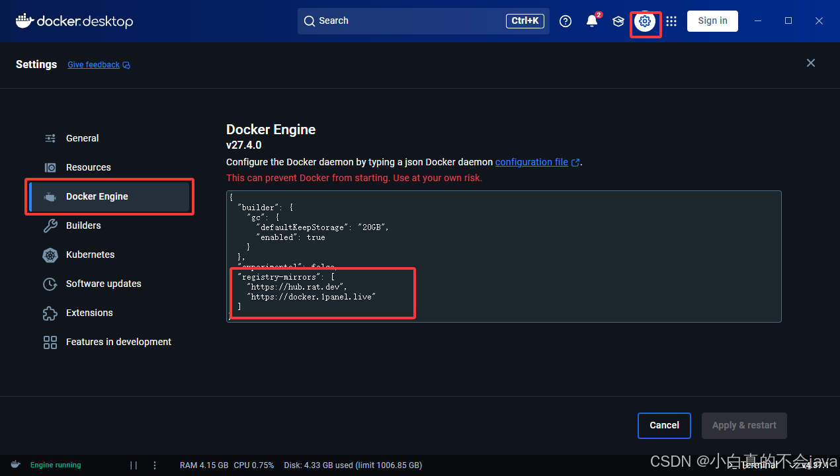The width and height of the screenshot is (840, 476).
Task: Open the apps grid icon
Action: pos(671,21)
